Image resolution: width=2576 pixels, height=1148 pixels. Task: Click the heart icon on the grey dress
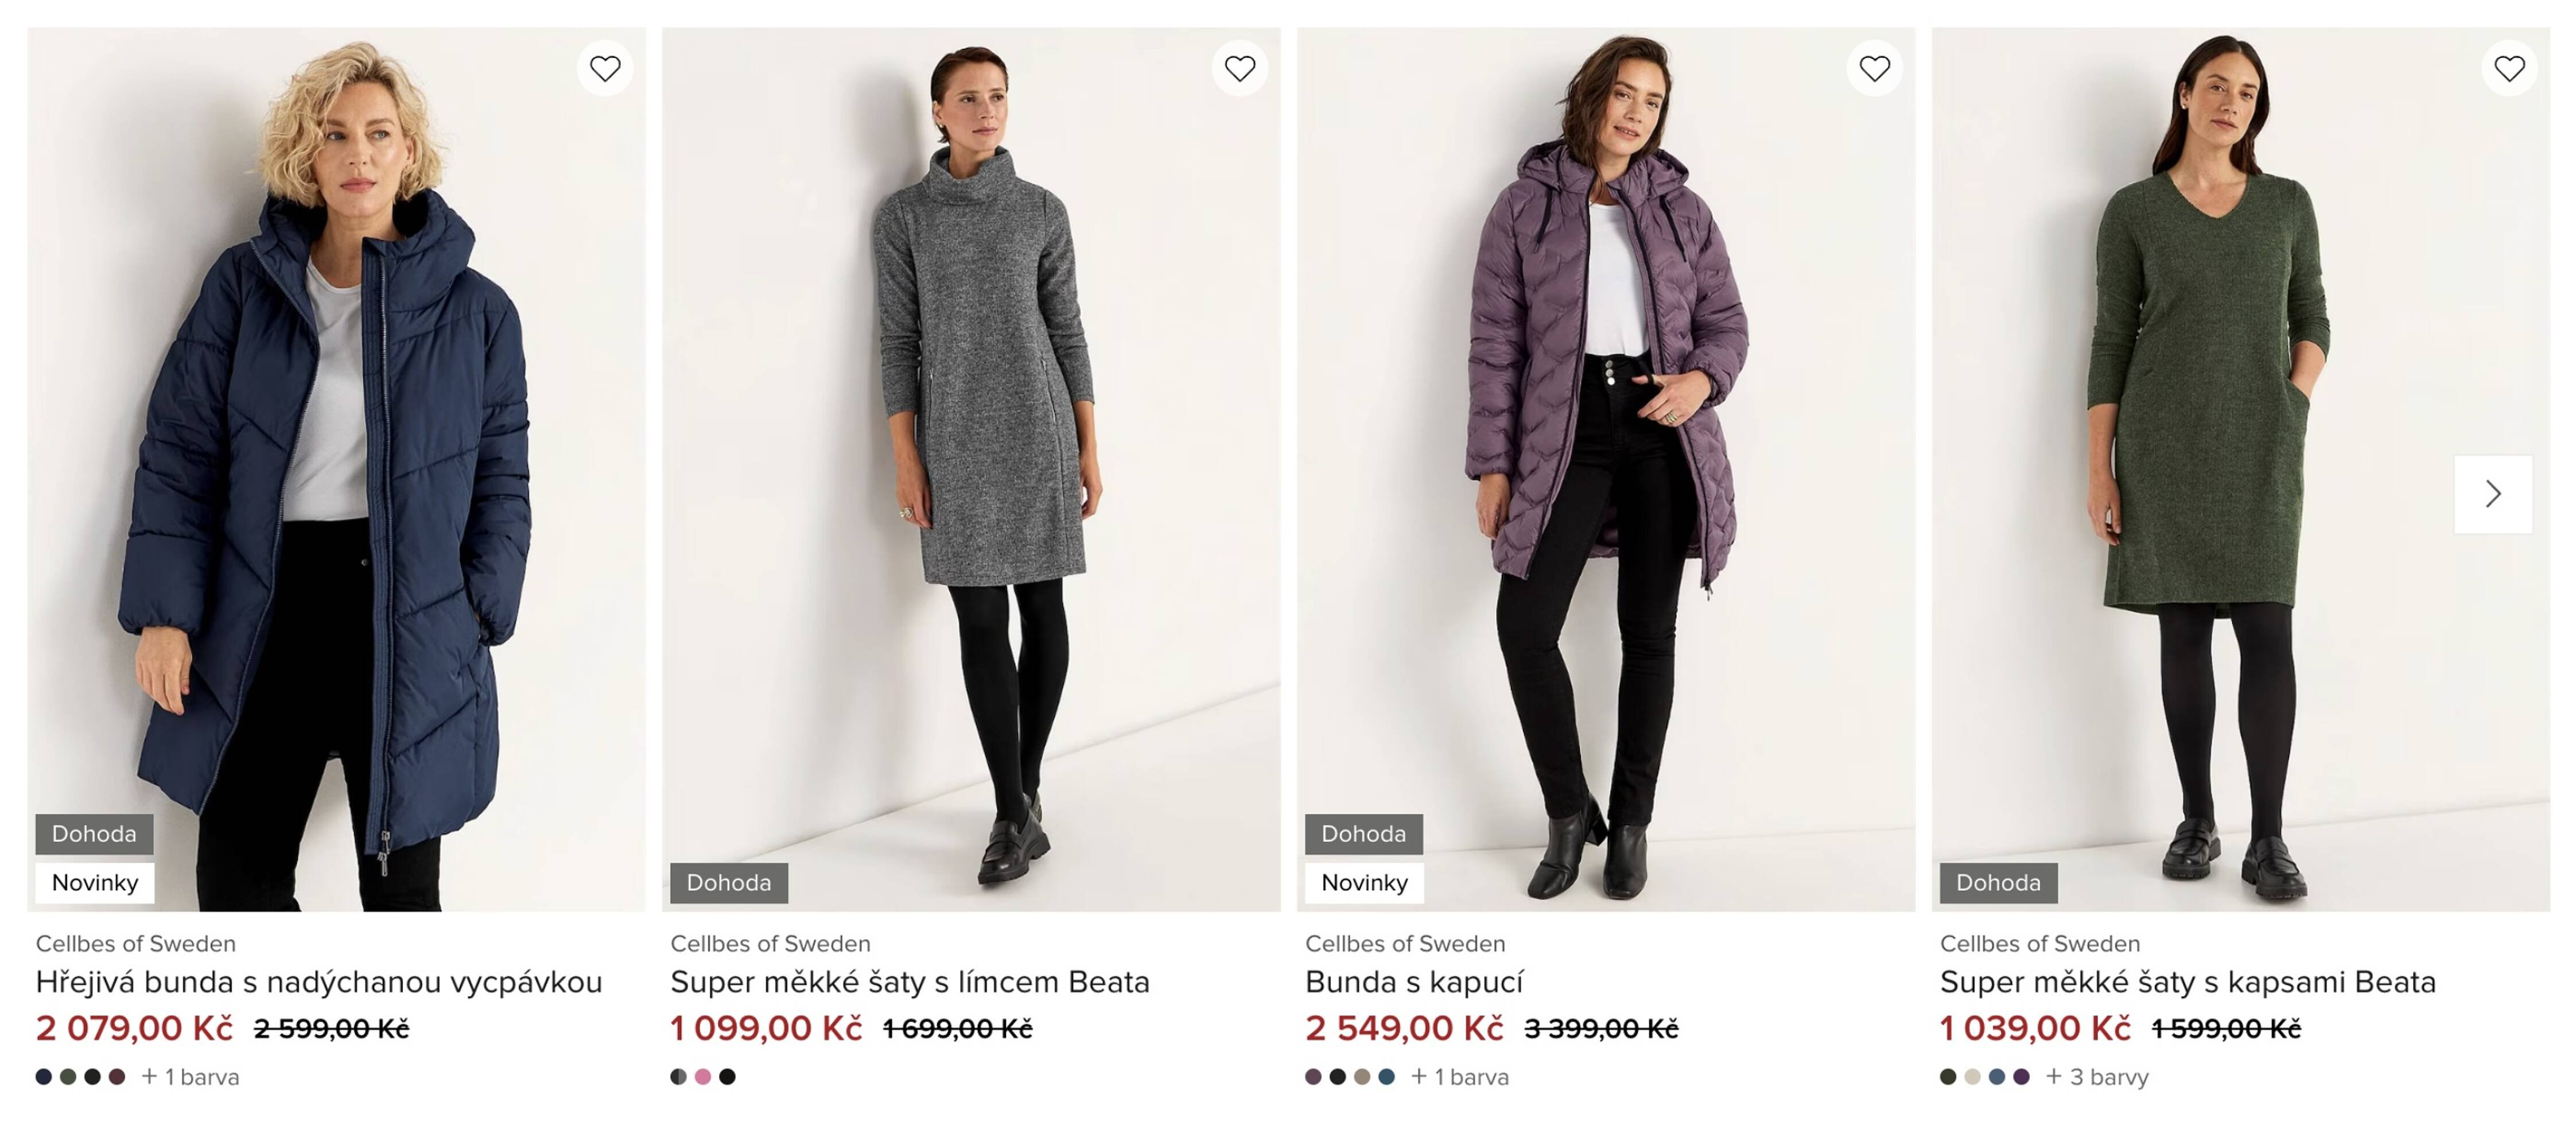1240,68
